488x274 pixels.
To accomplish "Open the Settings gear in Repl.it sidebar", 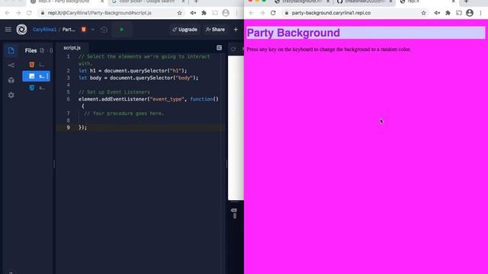I will click(x=11, y=95).
